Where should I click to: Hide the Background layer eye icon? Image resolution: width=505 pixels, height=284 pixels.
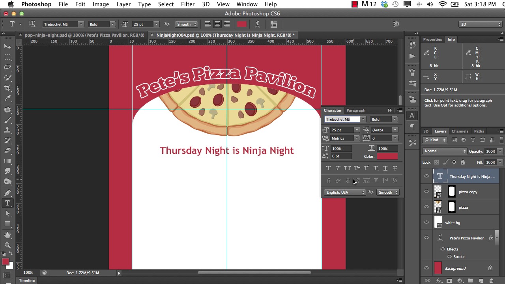pos(426,269)
